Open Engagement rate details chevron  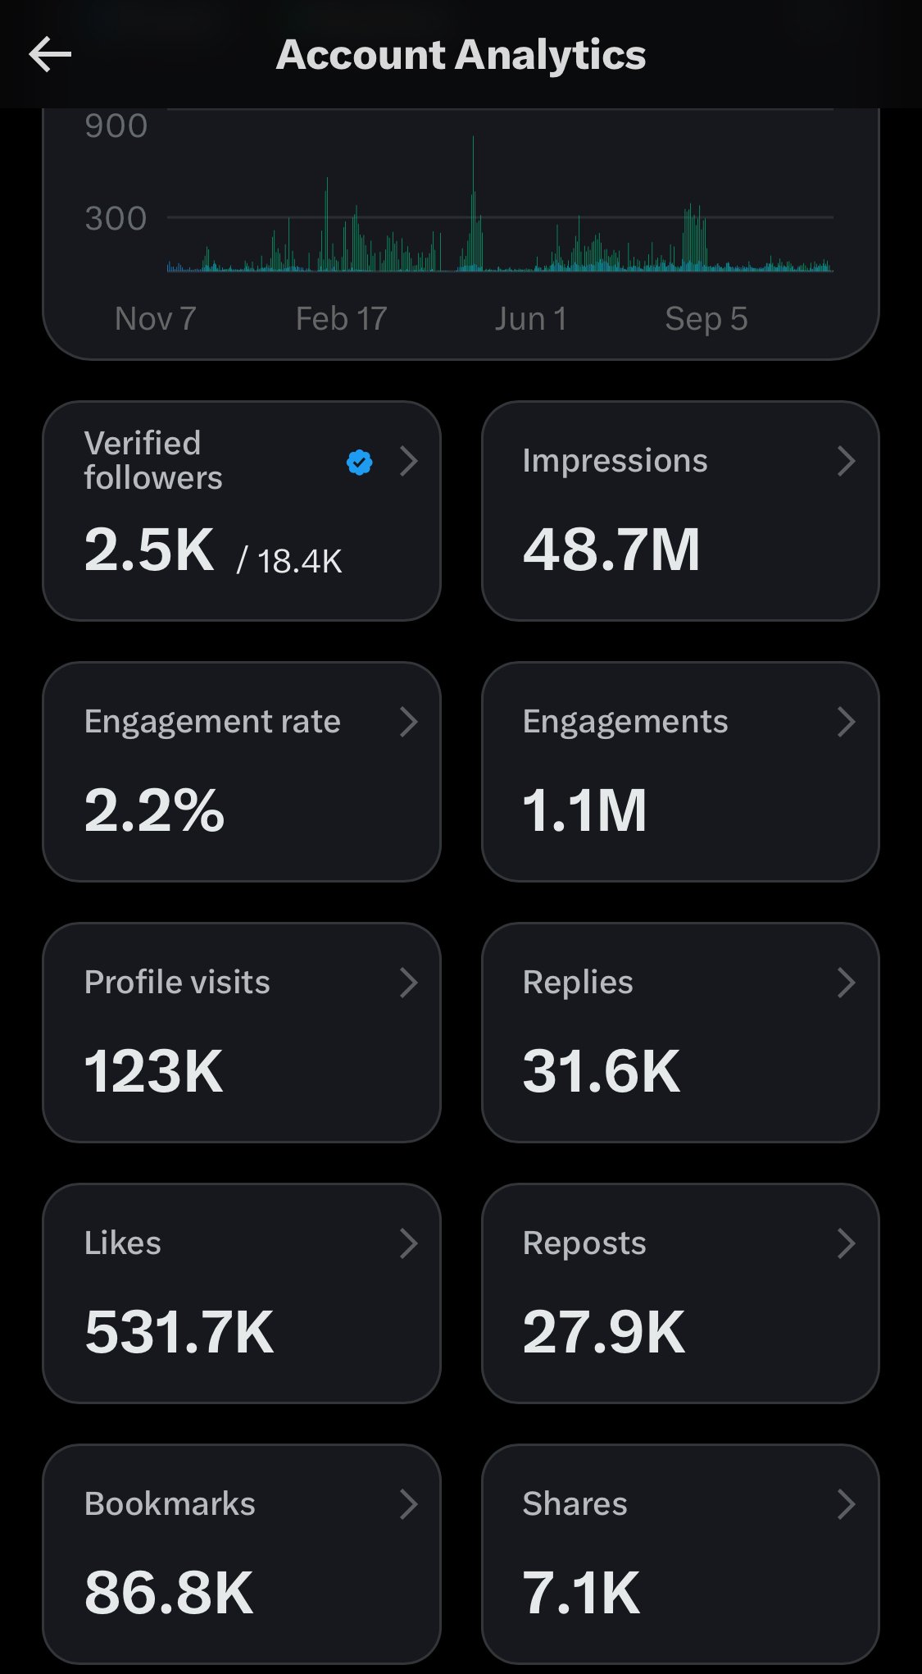click(409, 722)
